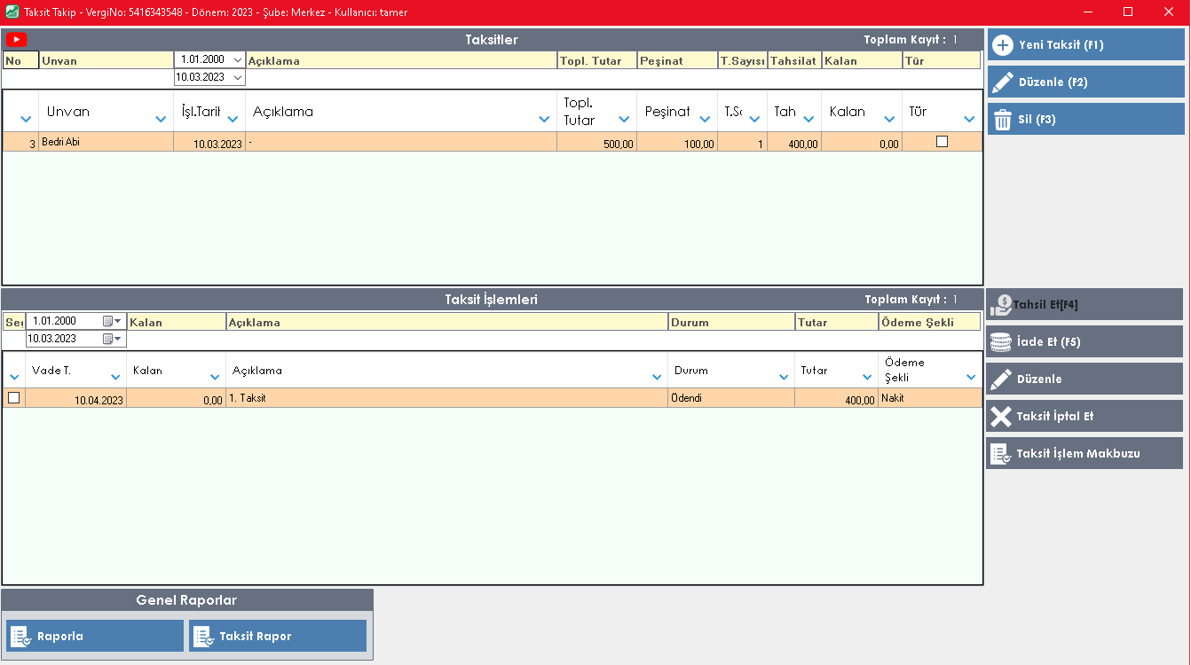Click the 400,00 Tutar cell in Taksit İşlemleri
The image size is (1191, 665).
click(836, 399)
